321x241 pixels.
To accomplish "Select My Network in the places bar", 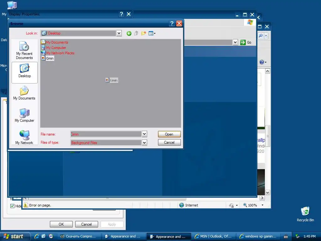I will pyautogui.click(x=24, y=137).
